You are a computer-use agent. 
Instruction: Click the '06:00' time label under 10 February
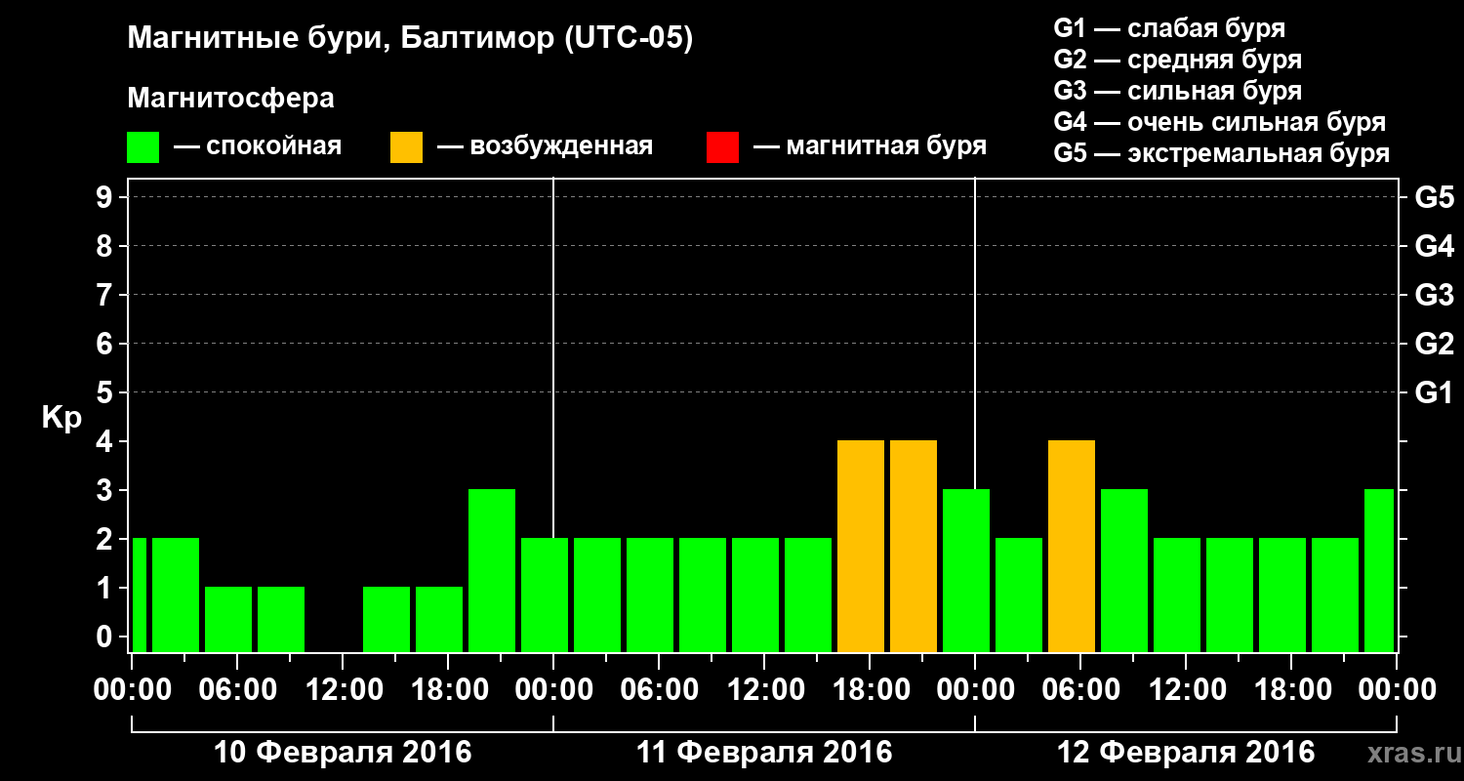tap(237, 690)
